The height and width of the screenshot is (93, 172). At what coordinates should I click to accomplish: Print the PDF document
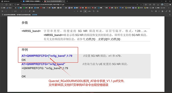click(156, 11)
